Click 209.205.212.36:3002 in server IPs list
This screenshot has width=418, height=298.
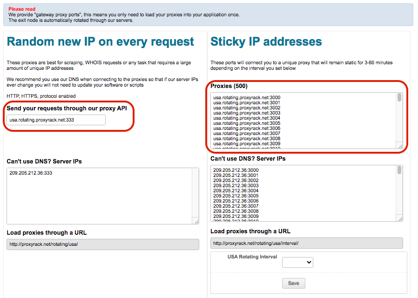click(236, 180)
